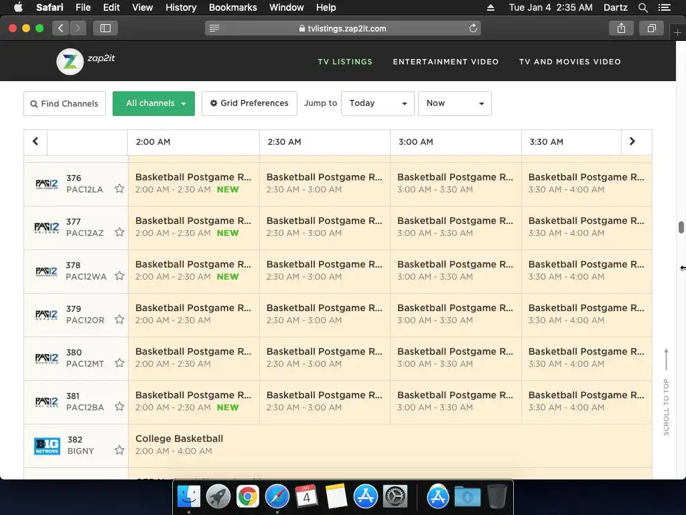Favorite channel 377 PAC12AZ star
This screenshot has width=686, height=515.
tap(119, 232)
